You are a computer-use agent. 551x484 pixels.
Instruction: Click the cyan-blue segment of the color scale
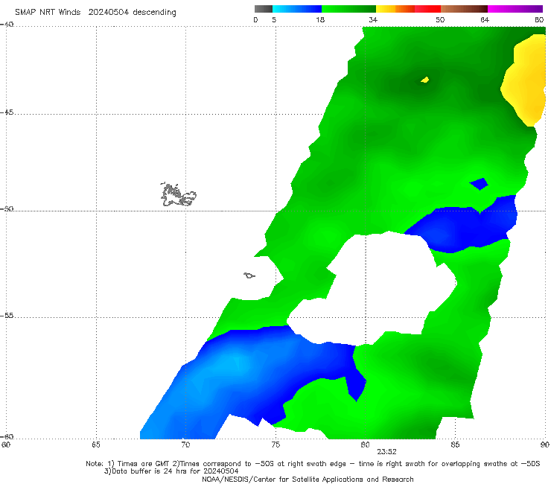pyautogui.click(x=297, y=9)
